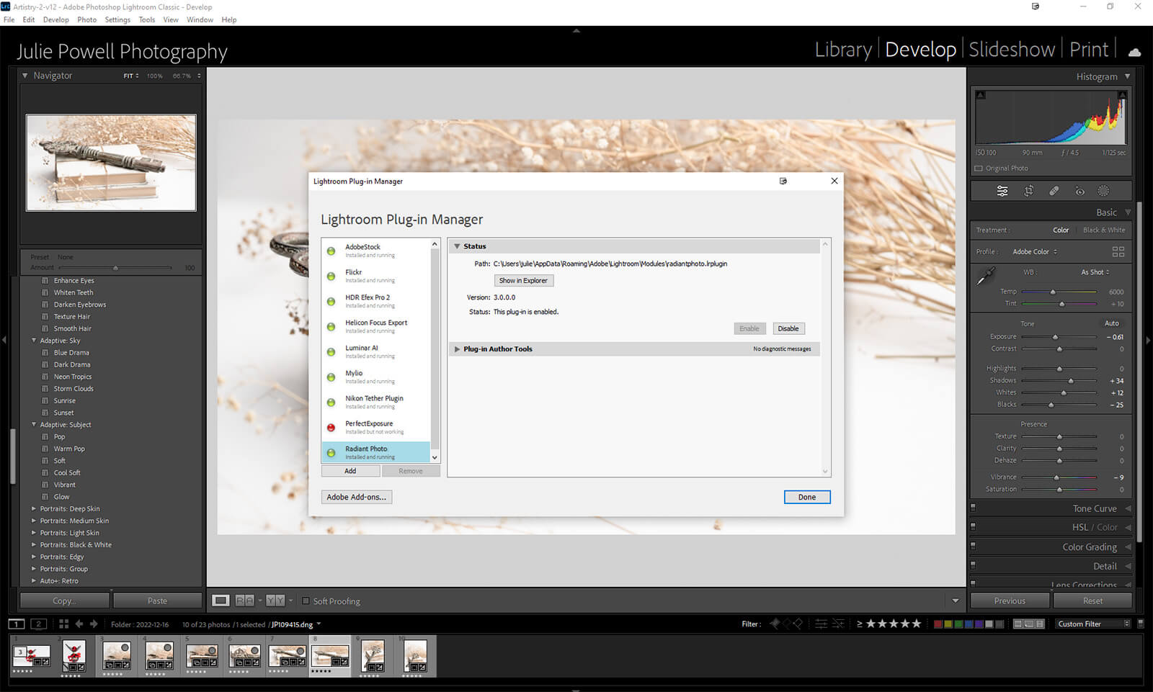
Task: Switch to the Slideshow module
Action: pos(1012,50)
